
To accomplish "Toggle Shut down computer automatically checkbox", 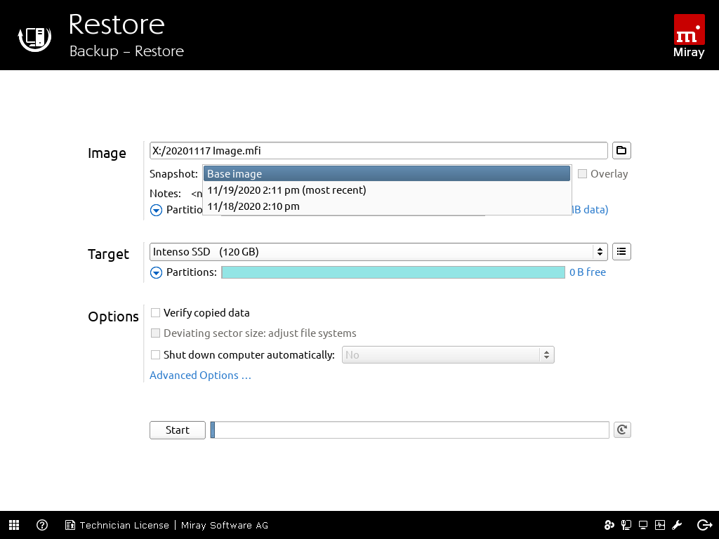I will 156,355.
